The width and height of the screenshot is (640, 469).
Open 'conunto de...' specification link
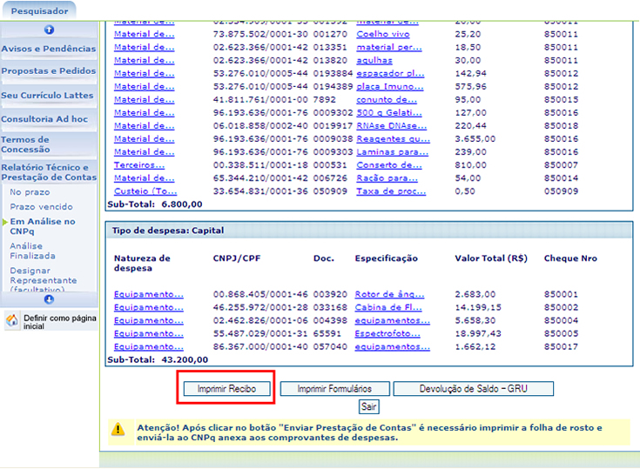pos(387,99)
